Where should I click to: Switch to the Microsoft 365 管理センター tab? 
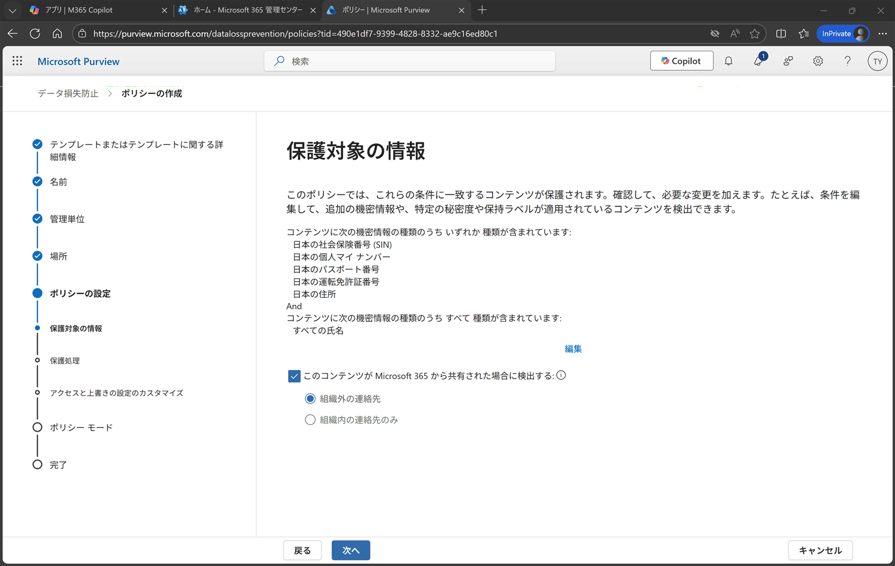248,10
